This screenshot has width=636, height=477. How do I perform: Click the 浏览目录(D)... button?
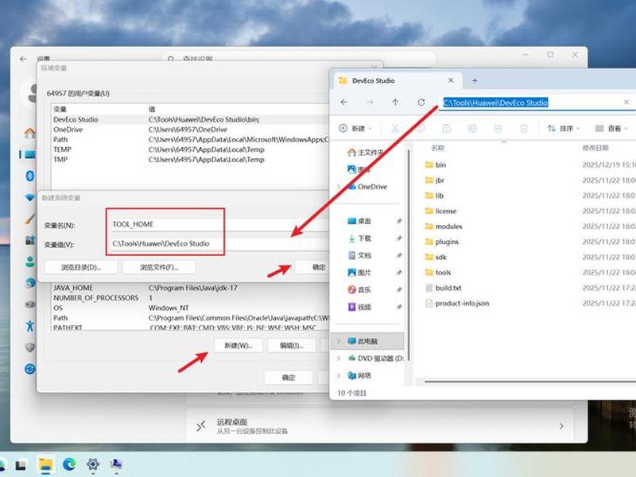(x=81, y=267)
